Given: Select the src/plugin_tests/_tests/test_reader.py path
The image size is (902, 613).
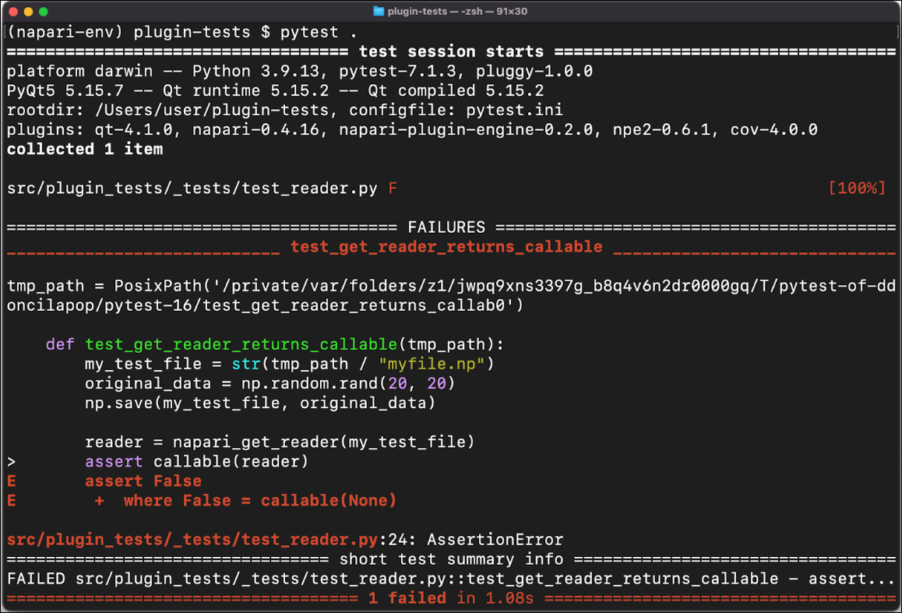Looking at the screenshot, I should [191, 188].
